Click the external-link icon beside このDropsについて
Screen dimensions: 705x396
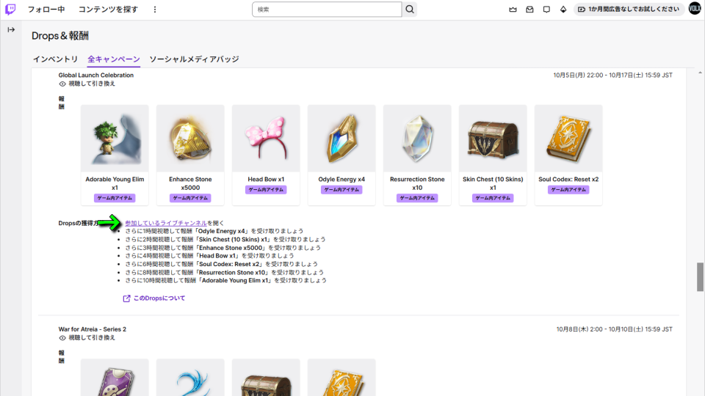[x=127, y=298]
